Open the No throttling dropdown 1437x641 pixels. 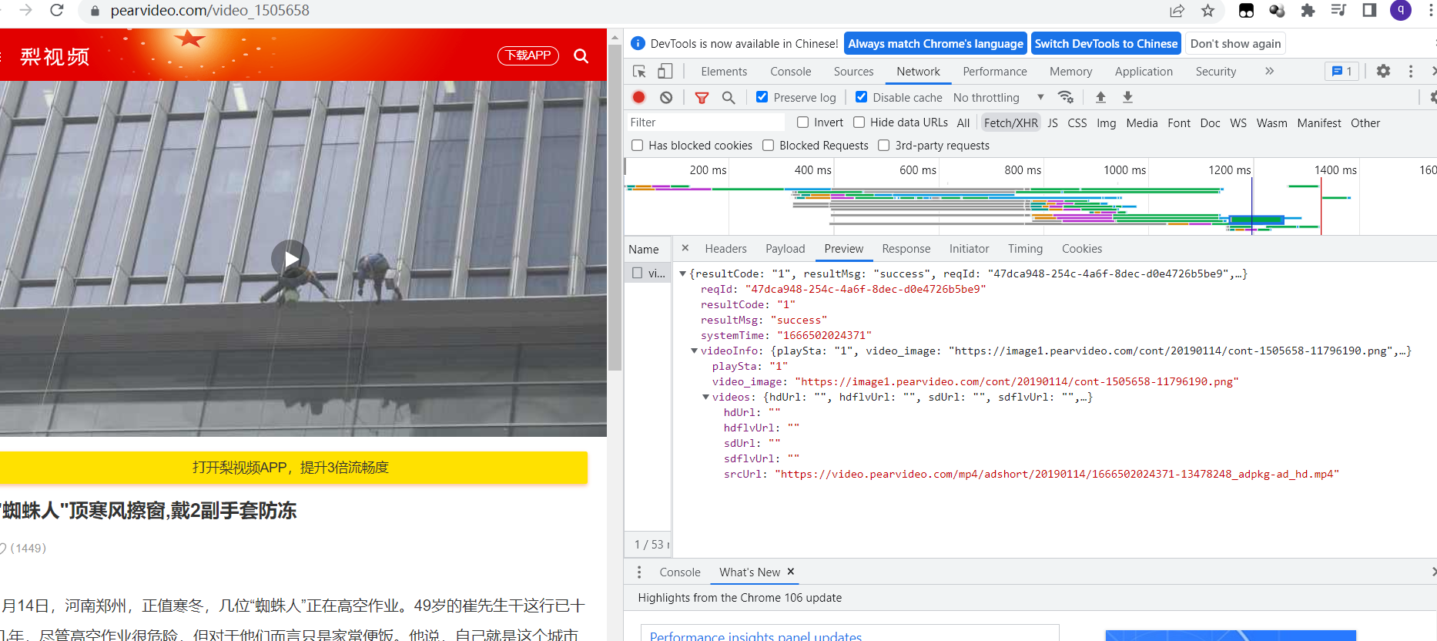998,98
